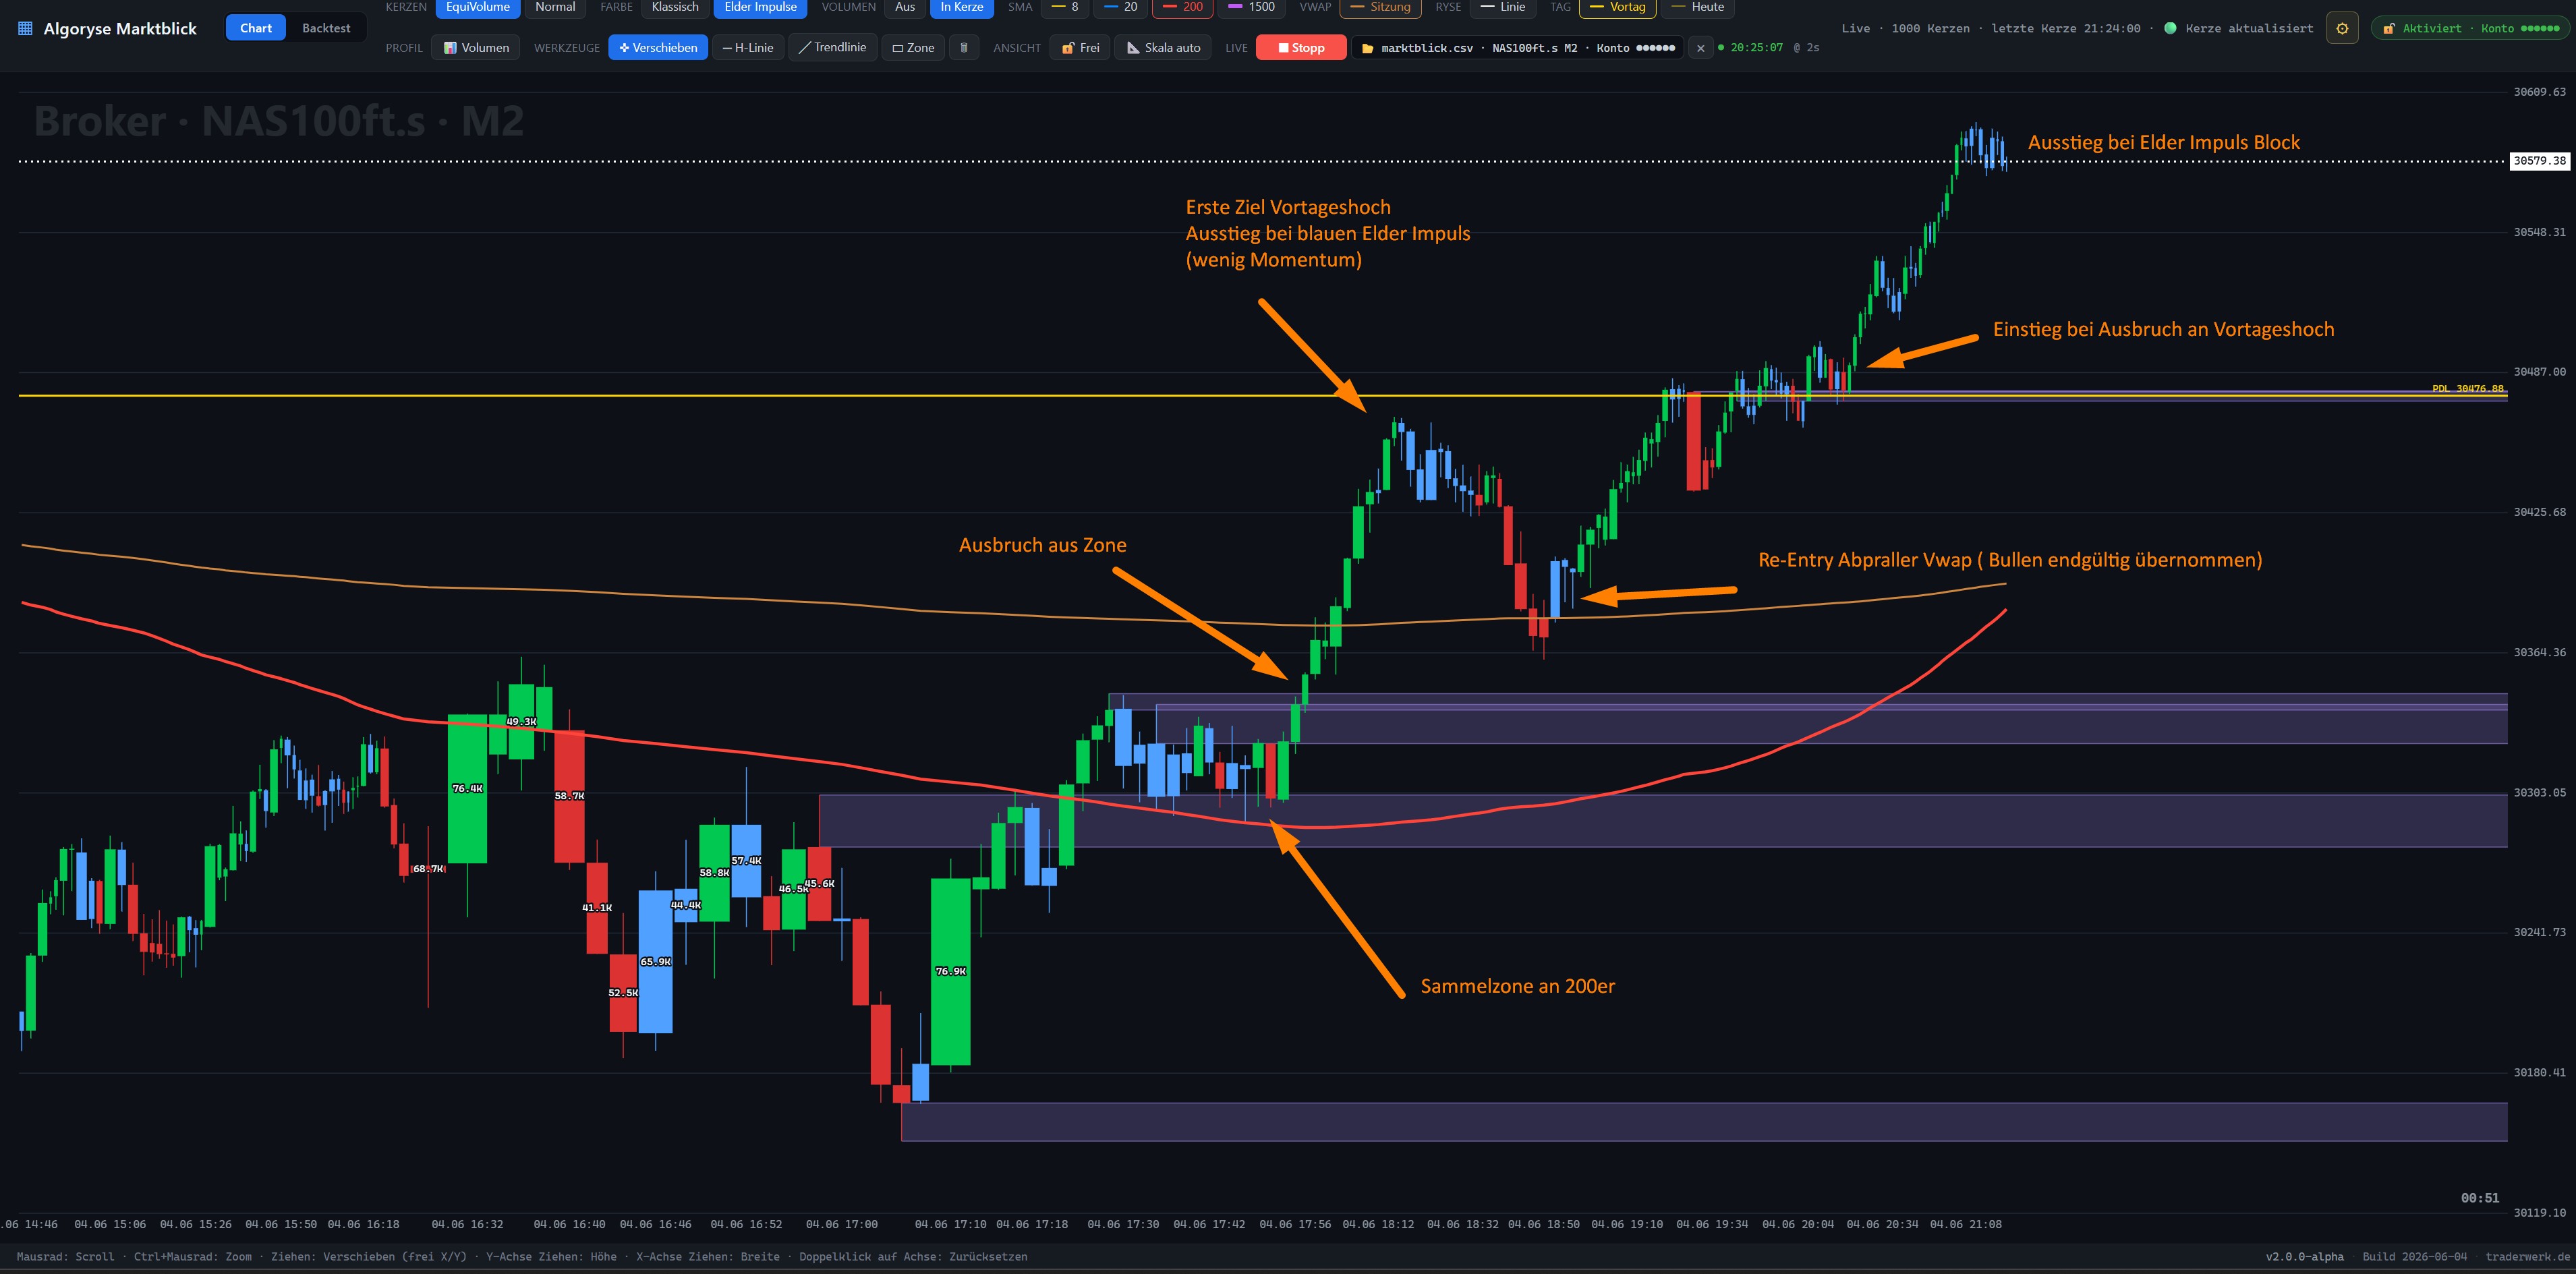Image resolution: width=2576 pixels, height=1274 pixels.
Task: Click the 76.9K volume candle label
Action: (950, 971)
